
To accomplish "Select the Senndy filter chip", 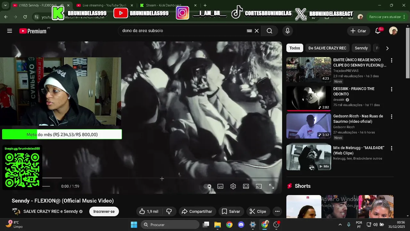I will 361,48.
